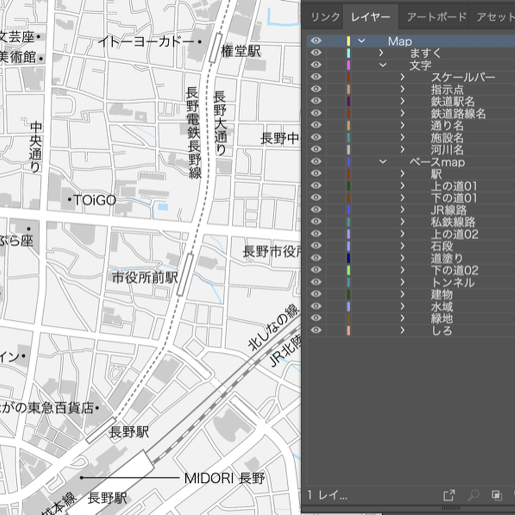Hide the Map layer with its eye icon
Screen dimensions: 515x515
[316, 41]
